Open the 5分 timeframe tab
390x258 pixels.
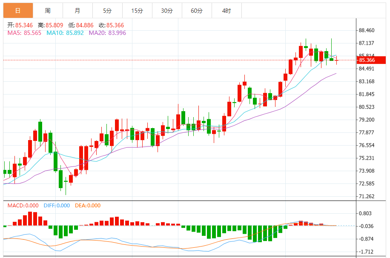(x=107, y=11)
